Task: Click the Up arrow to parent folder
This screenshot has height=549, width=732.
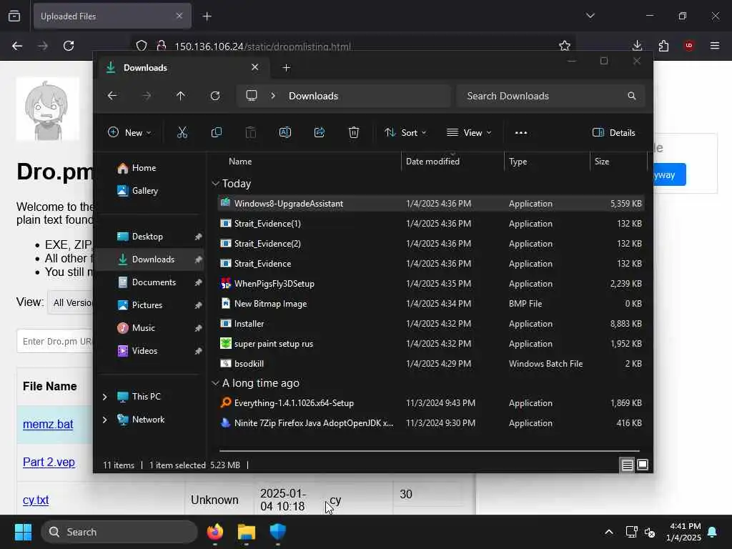Action: coord(181,96)
